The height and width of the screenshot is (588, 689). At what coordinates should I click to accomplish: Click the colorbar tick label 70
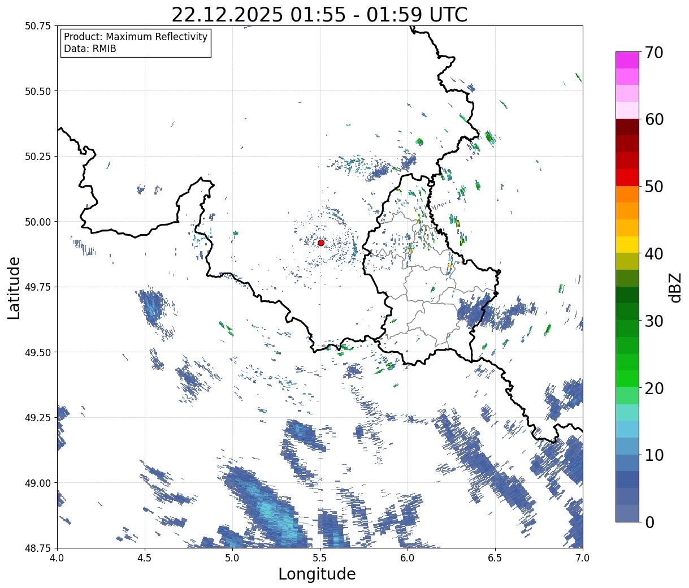[x=654, y=52]
